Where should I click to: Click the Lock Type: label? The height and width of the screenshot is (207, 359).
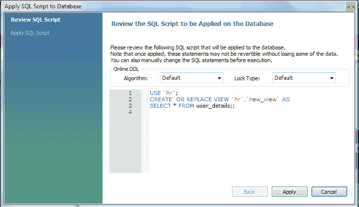pyautogui.click(x=247, y=78)
